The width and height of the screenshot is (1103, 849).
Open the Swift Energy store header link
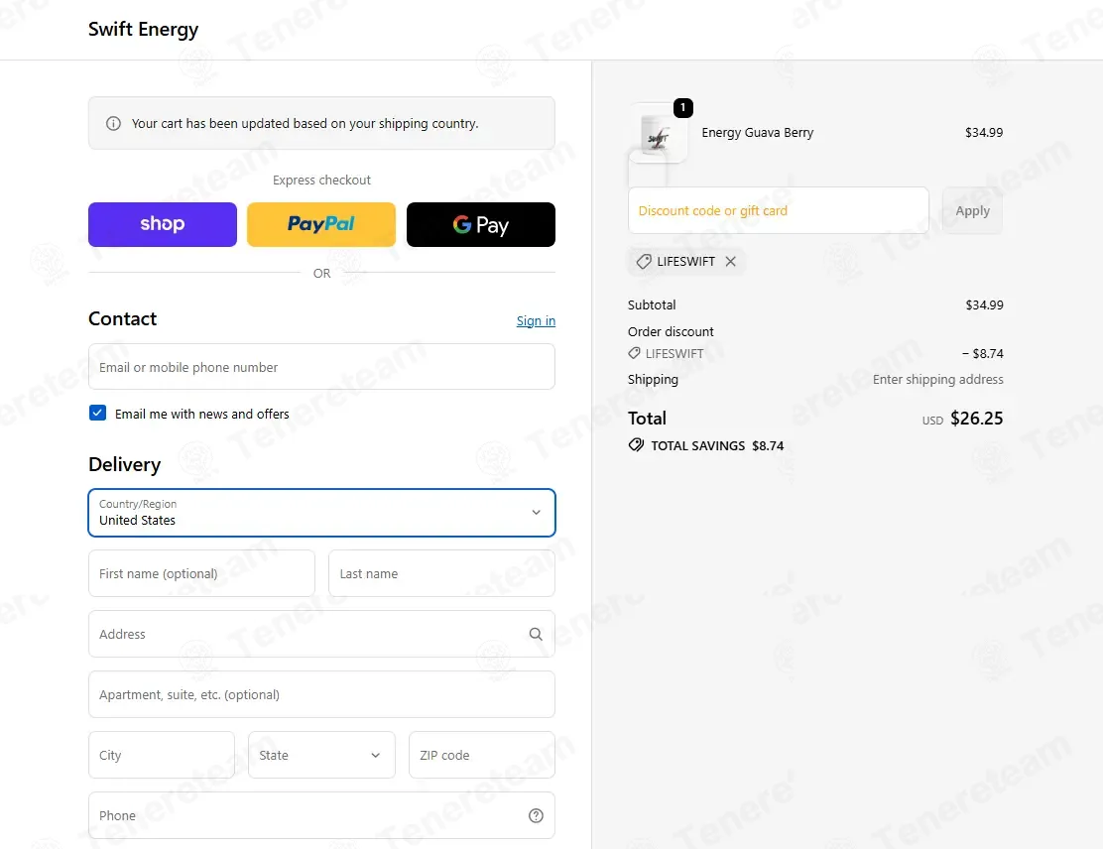[144, 29]
